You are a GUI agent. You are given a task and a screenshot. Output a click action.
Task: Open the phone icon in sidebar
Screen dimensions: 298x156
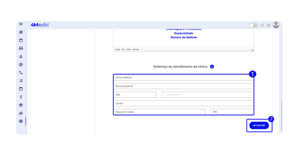pos(21,73)
